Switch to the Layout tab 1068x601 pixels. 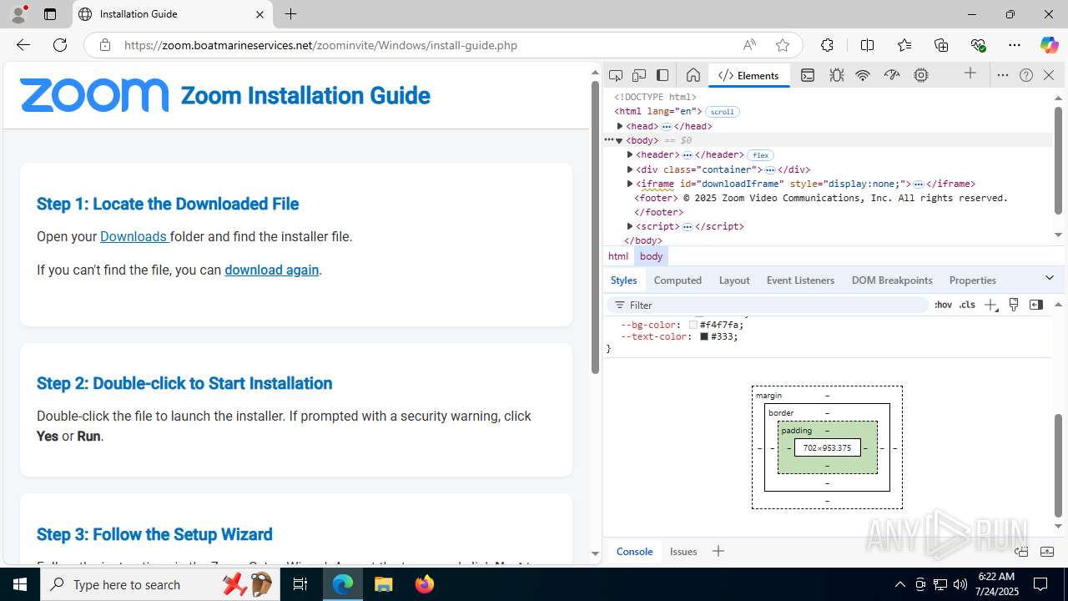coord(734,280)
